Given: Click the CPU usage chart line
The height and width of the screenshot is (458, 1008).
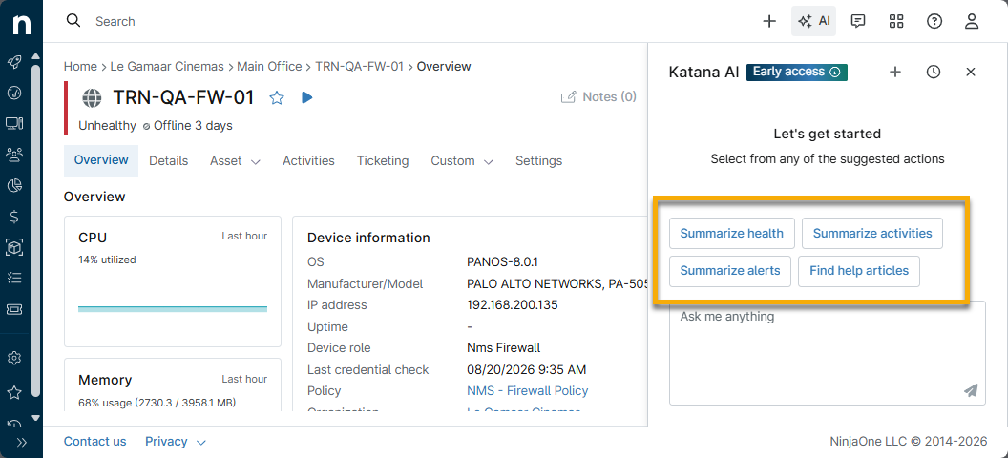Looking at the screenshot, I should 172,309.
